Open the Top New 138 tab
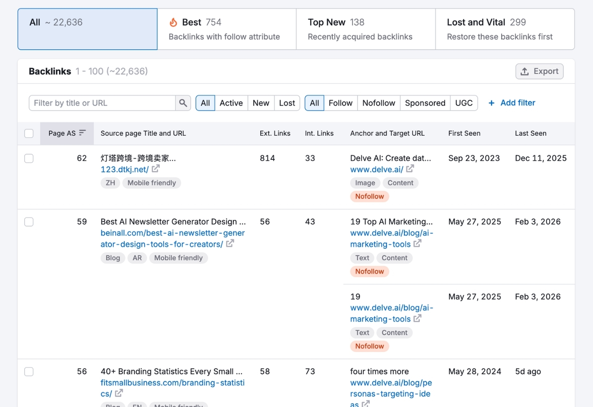The height and width of the screenshot is (407, 593). (366, 29)
